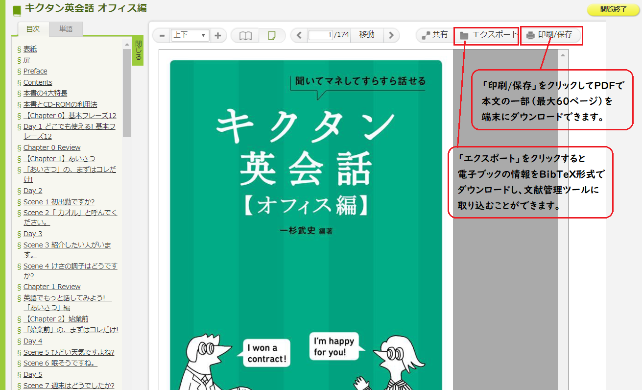
Task: Open Scene 2「カオル」と呼んでください entry
Action: [x=71, y=218]
